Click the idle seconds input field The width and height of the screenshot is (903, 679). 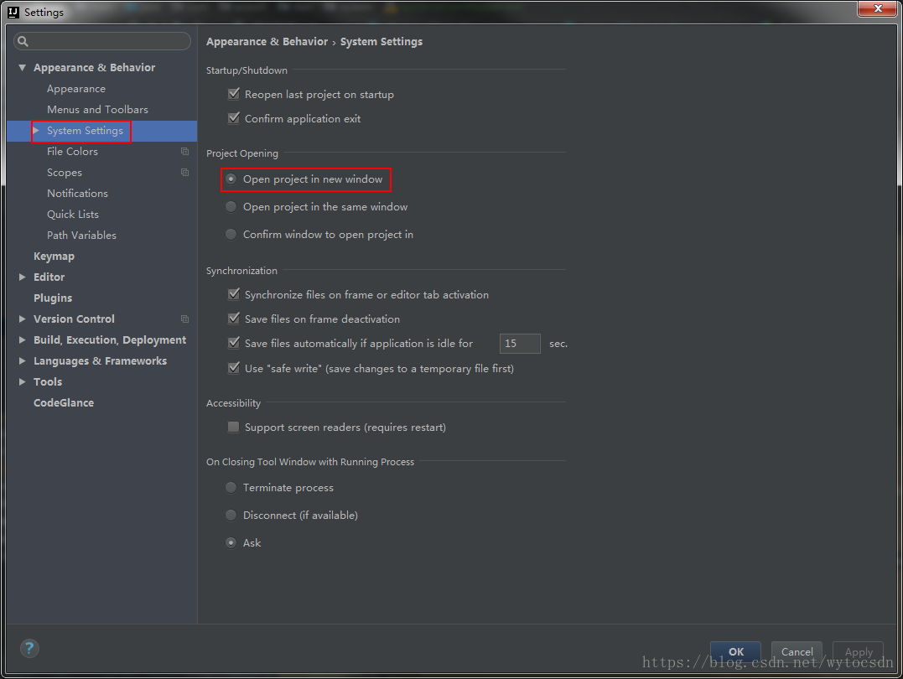[x=520, y=344]
